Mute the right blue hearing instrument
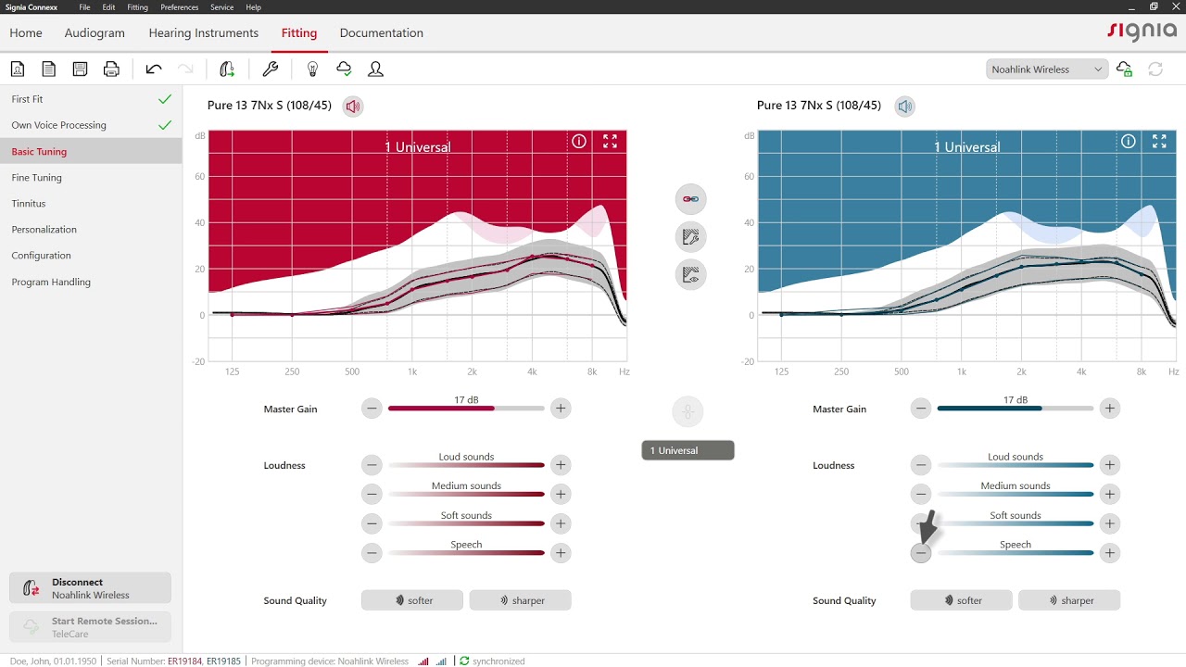Image resolution: width=1186 pixels, height=667 pixels. point(904,106)
